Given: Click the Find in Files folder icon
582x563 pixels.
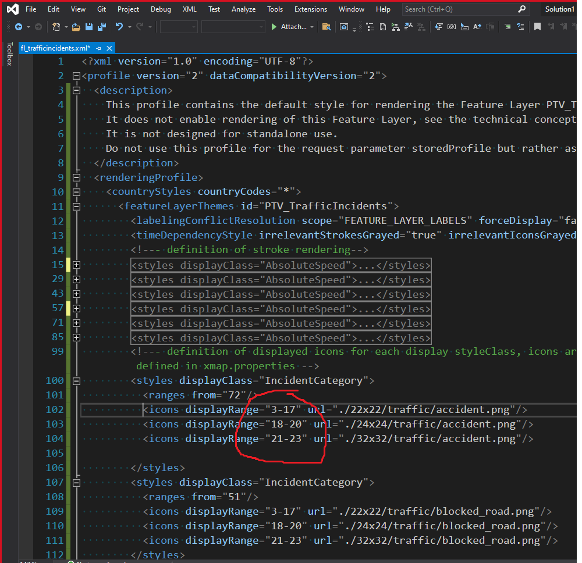Looking at the screenshot, I should 327,27.
